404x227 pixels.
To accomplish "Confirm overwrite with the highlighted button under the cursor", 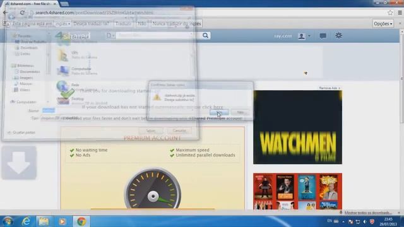I will 219,112.
